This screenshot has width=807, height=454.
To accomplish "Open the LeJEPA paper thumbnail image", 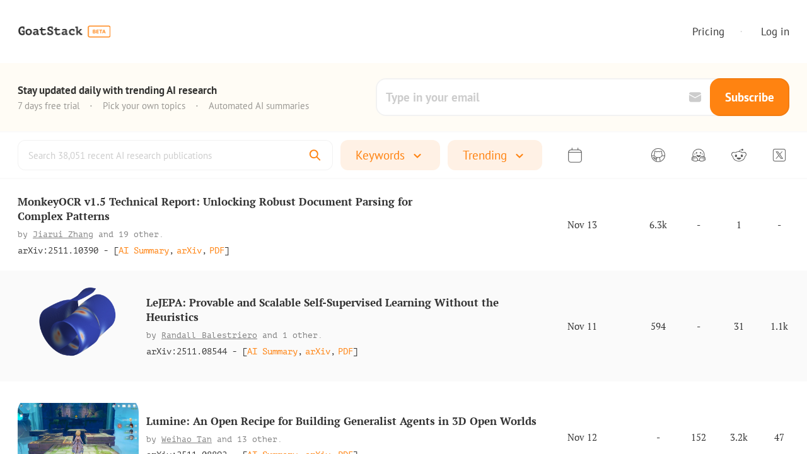I will 78,322.
